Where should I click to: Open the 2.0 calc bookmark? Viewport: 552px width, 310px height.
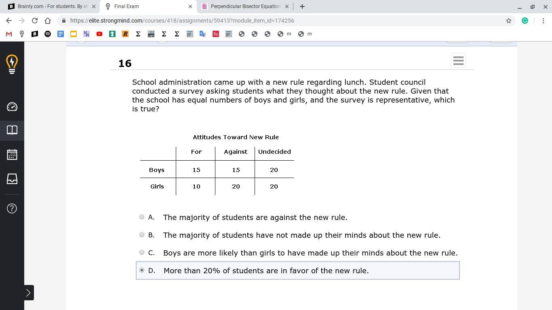[151, 34]
